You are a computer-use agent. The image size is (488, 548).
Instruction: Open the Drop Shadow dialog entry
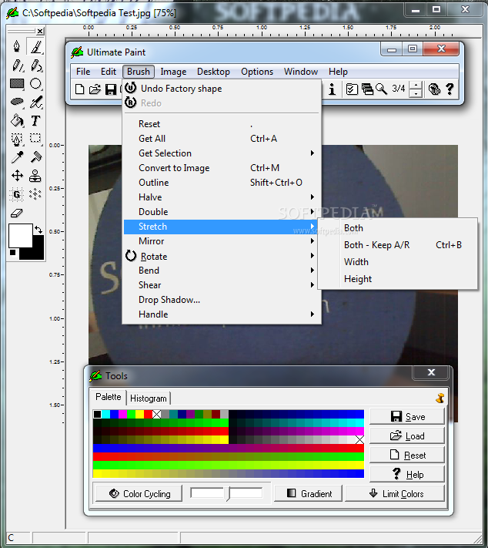pos(222,300)
